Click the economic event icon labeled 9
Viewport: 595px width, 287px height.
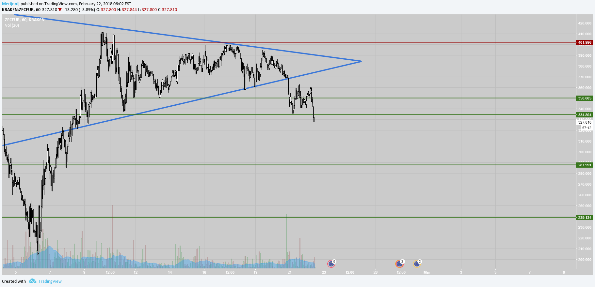331,264
